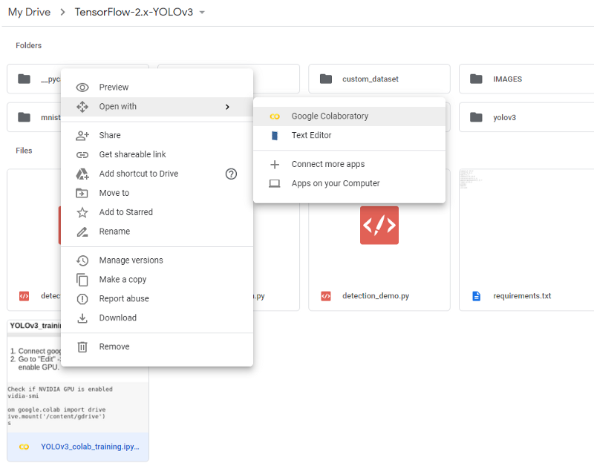The width and height of the screenshot is (594, 463).
Task: Open the yolov3 folder
Action: [x=526, y=117]
